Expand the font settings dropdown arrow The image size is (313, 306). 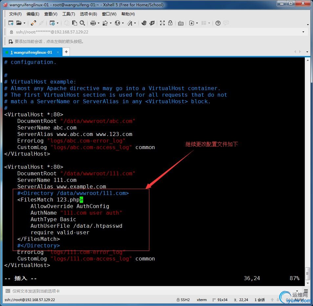pyautogui.click(x=135, y=23)
